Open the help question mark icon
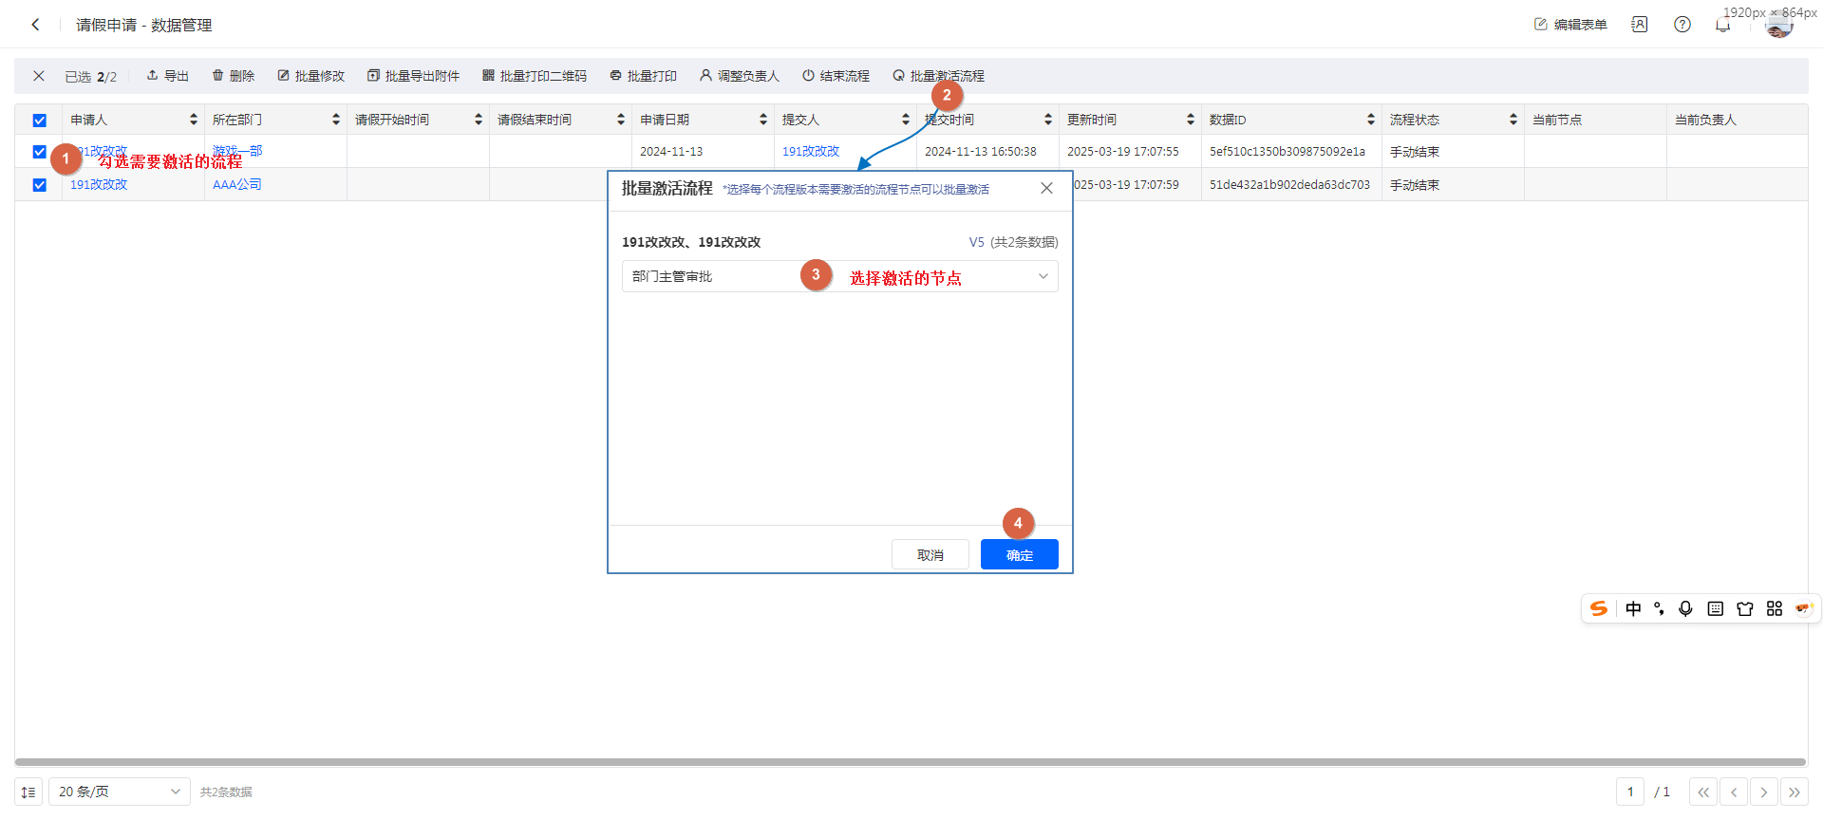 (1682, 25)
